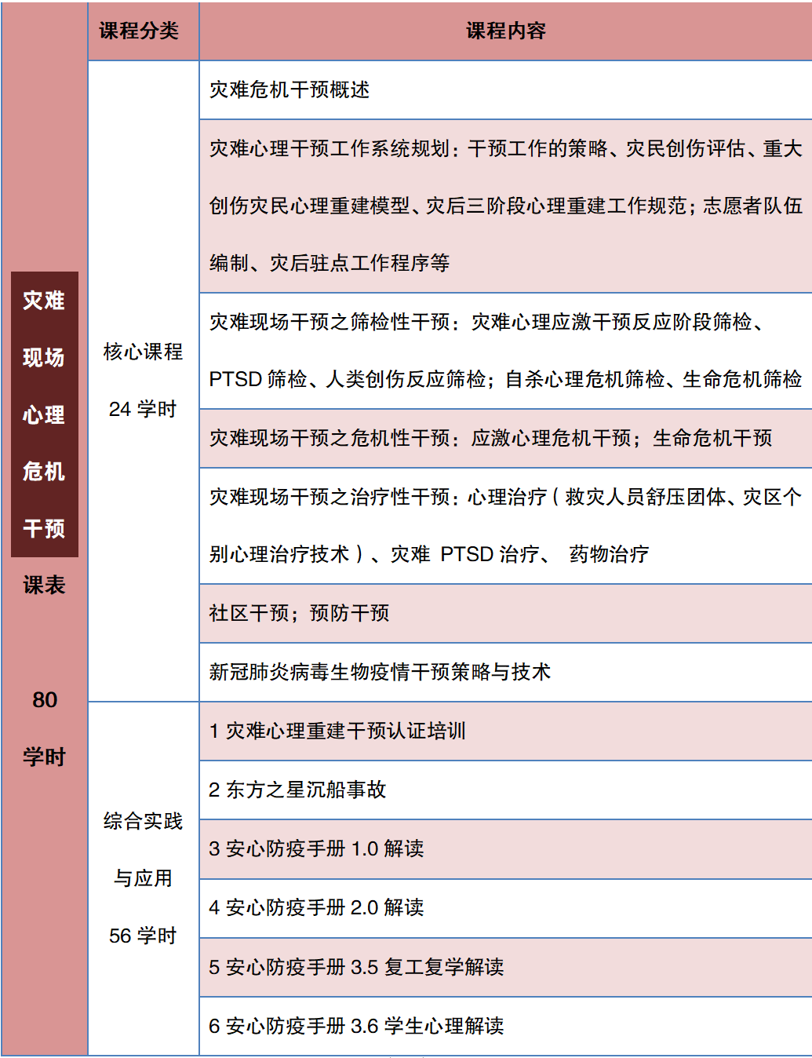The image size is (812, 1058).
Task: Click the 课程分类 column header
Action: coord(139,31)
